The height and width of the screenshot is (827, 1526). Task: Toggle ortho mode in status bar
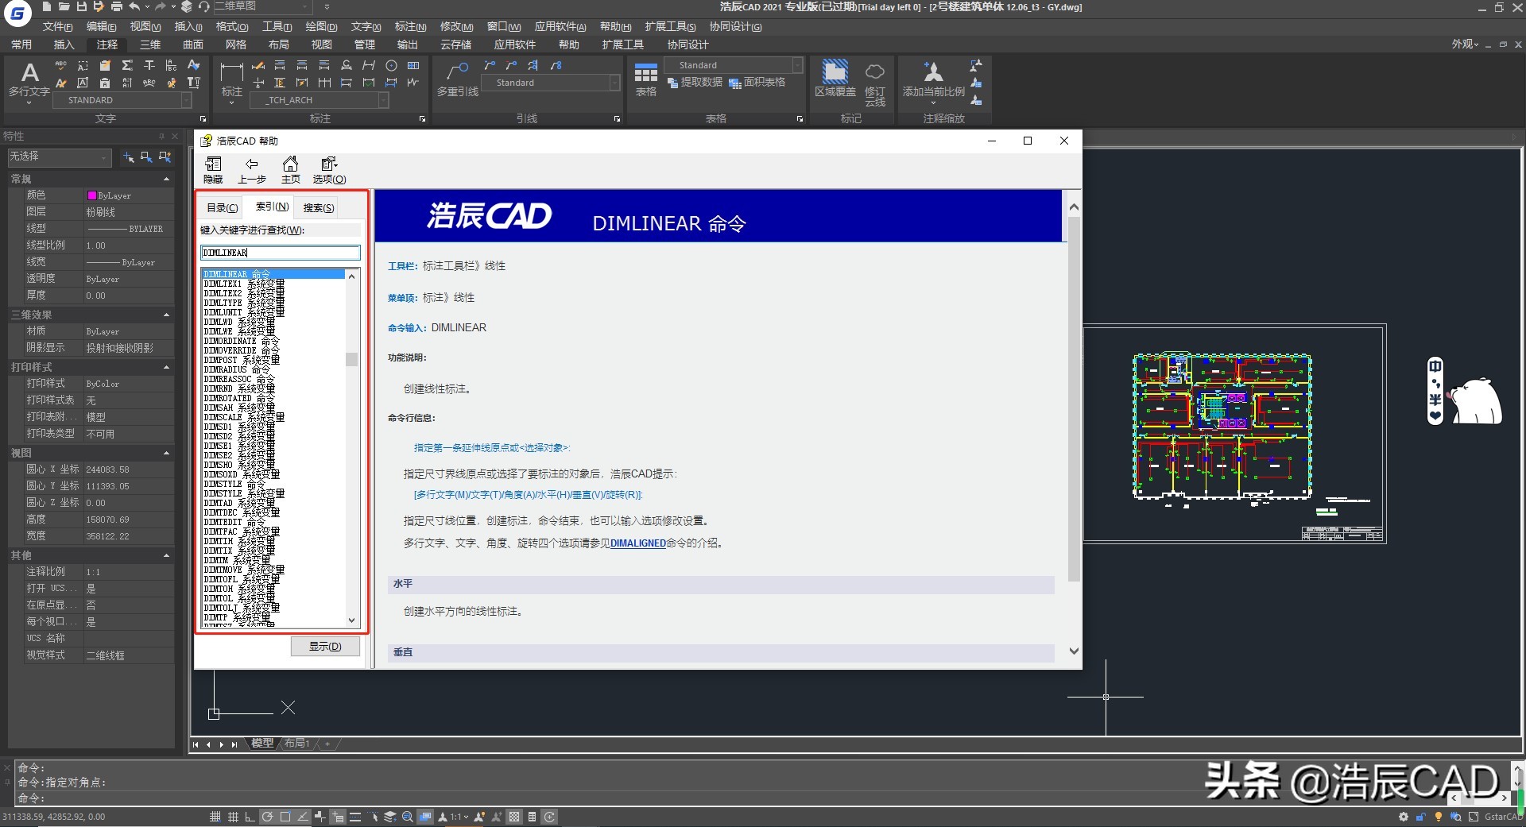click(250, 817)
